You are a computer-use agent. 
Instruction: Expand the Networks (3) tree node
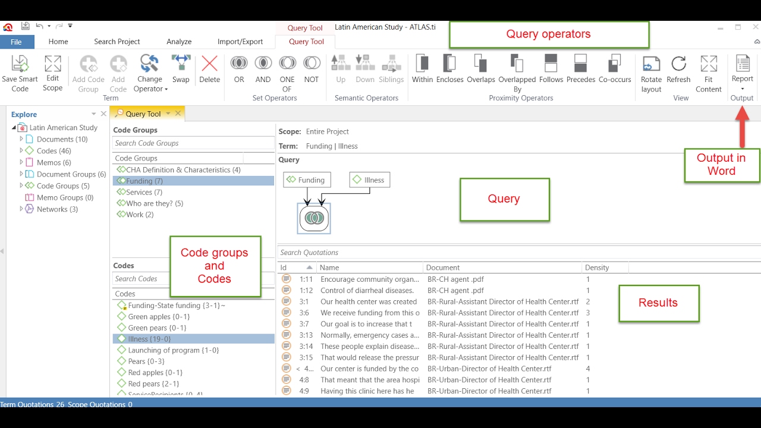[21, 209]
